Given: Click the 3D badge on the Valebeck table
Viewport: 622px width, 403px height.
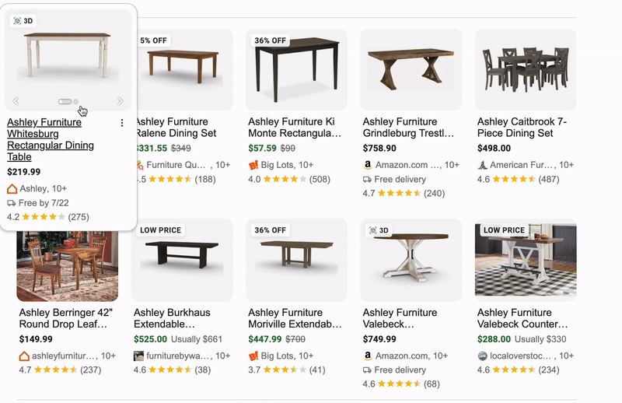Looking at the screenshot, I should 379,230.
